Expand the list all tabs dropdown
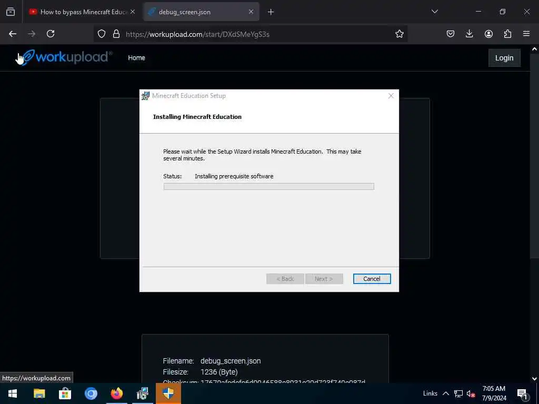Viewport: 539px width, 404px height. [434, 12]
